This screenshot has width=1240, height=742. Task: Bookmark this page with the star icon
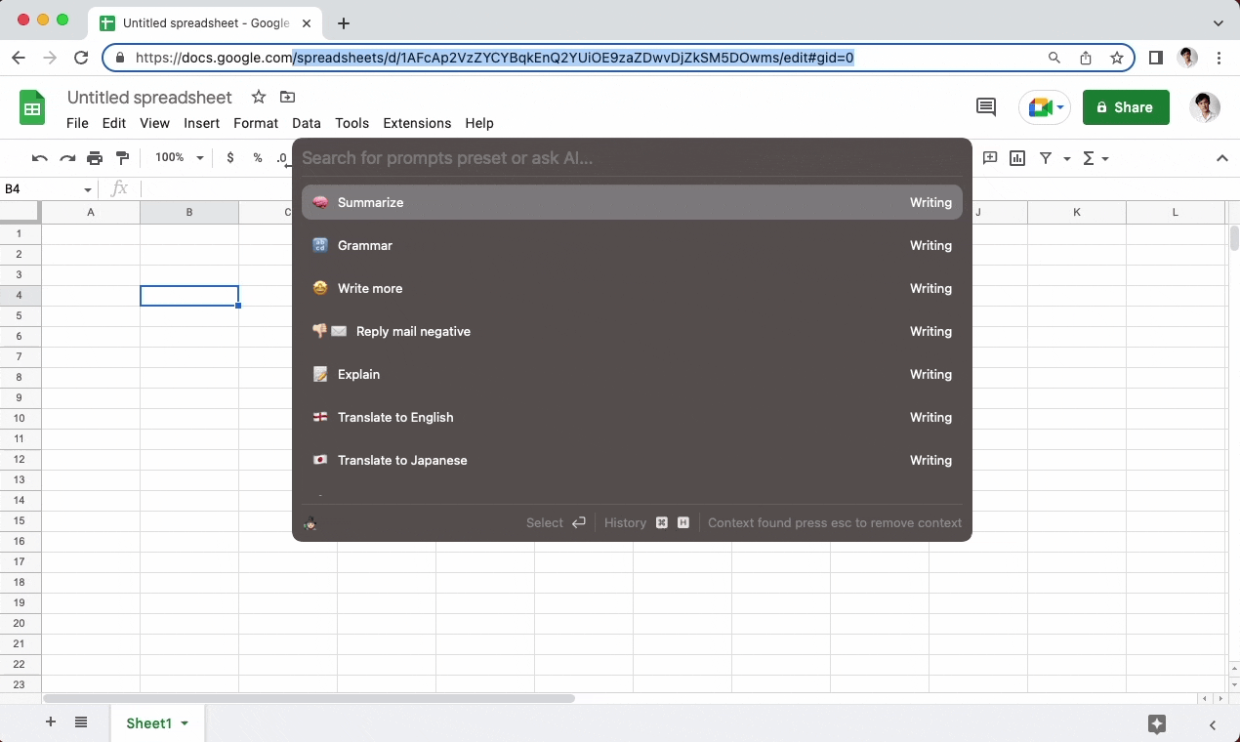point(1117,58)
